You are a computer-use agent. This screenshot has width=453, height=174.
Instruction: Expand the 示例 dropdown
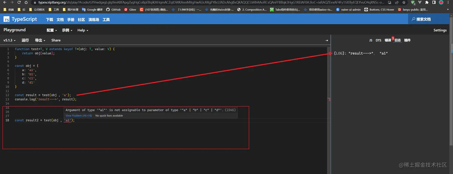pyautogui.click(x=67, y=30)
